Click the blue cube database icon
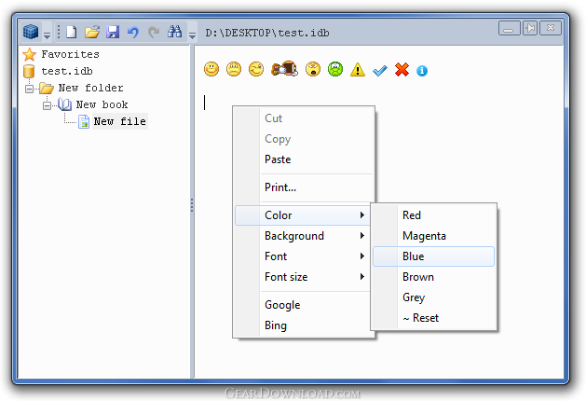Screen dimensions: 586x401 pyautogui.click(x=31, y=32)
